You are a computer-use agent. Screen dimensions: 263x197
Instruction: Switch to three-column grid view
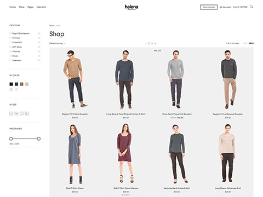pos(245,43)
